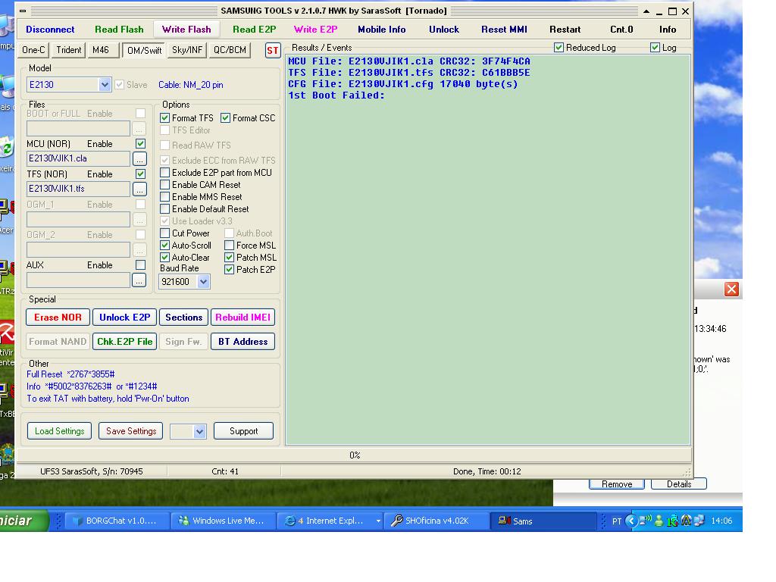
Task: Click the Sections button
Action: pyautogui.click(x=183, y=318)
